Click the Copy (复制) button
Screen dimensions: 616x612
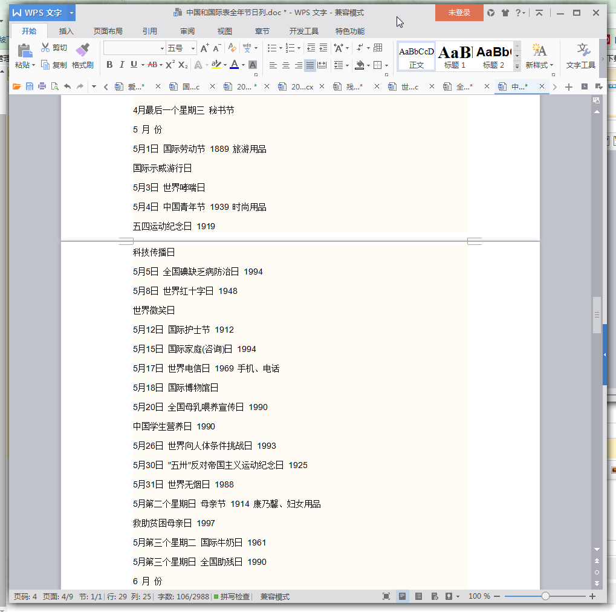point(54,65)
